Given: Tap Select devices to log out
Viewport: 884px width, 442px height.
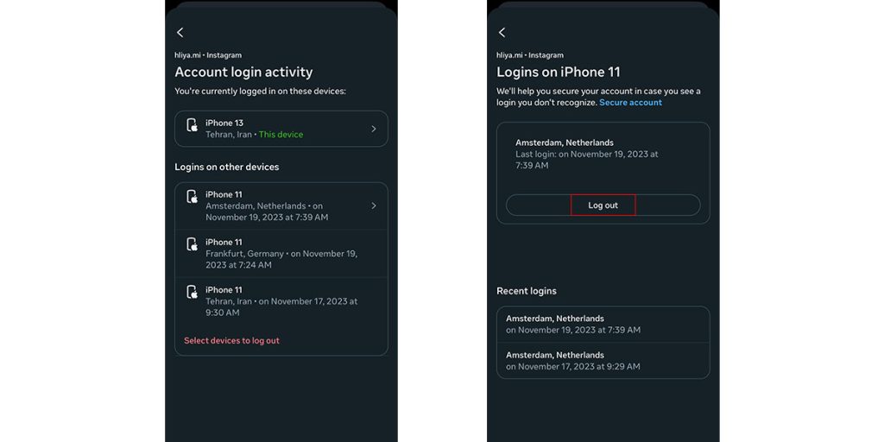Looking at the screenshot, I should pos(231,340).
